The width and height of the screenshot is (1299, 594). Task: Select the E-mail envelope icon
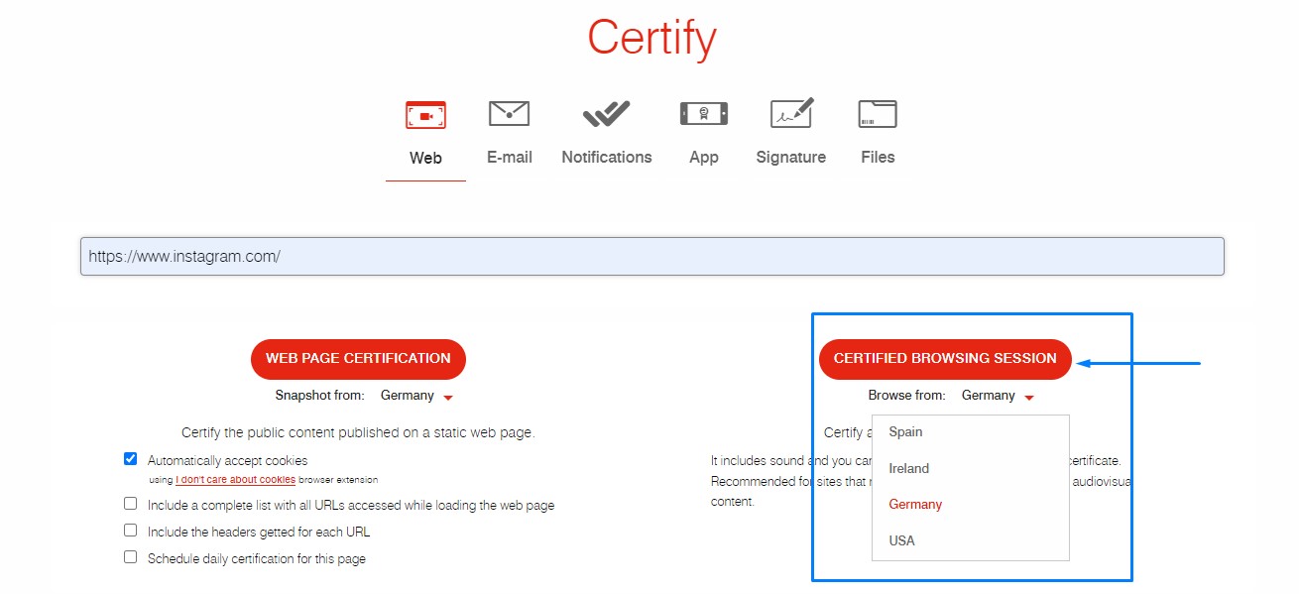pyautogui.click(x=509, y=114)
